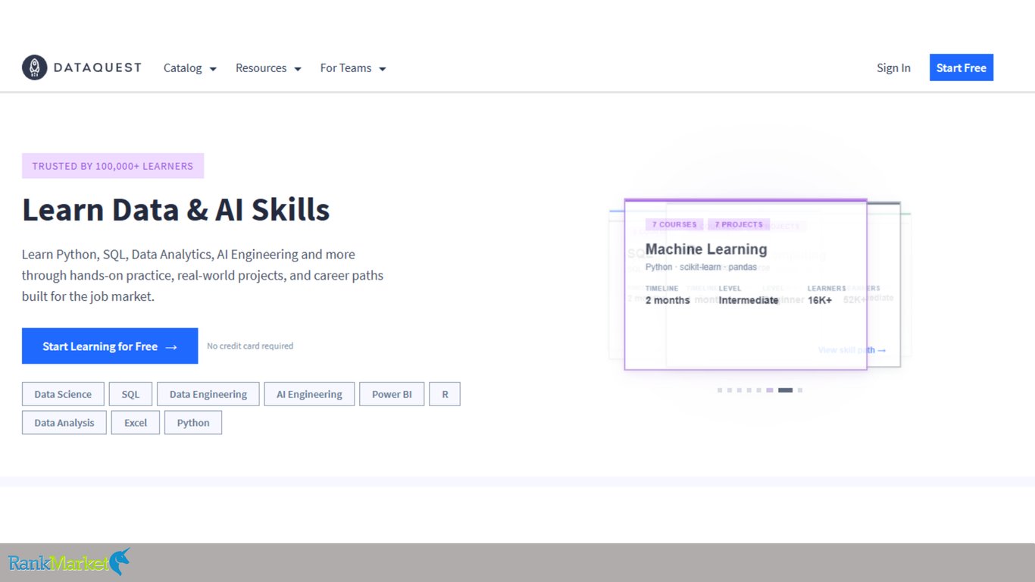Viewport: 1035px width, 582px height.
Task: Open the DATAQUEST wordmark home link
Action: (97, 67)
